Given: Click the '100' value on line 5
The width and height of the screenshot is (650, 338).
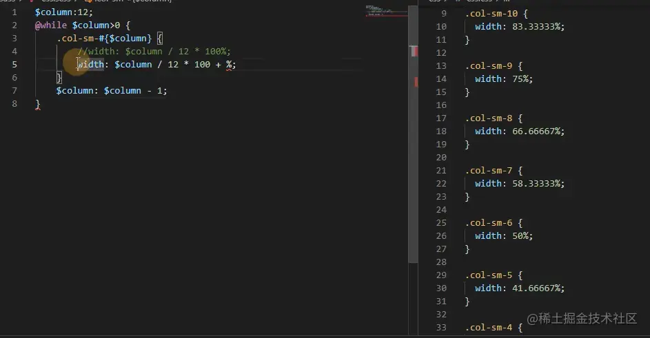Looking at the screenshot, I should point(202,65).
